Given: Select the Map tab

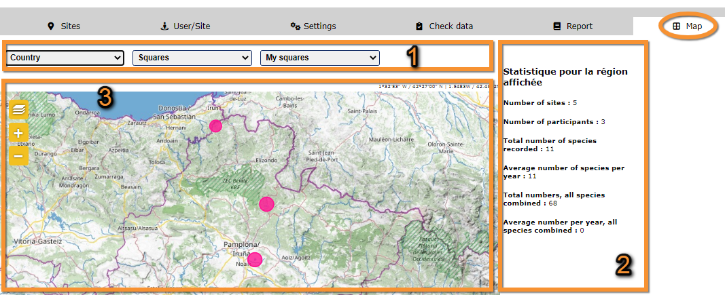Looking at the screenshot, I should 688,26.
